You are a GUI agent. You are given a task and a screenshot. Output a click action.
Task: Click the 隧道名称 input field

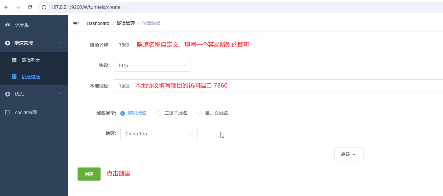[278, 45]
